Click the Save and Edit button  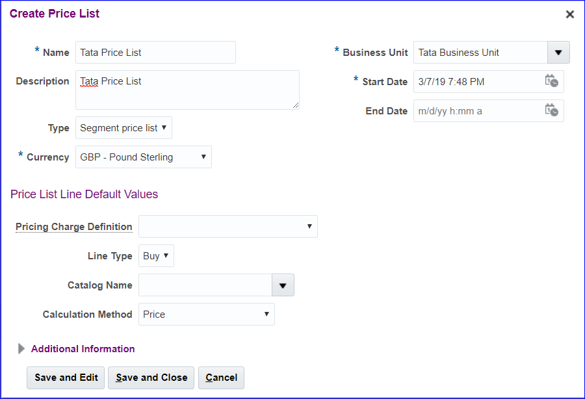[66, 378]
